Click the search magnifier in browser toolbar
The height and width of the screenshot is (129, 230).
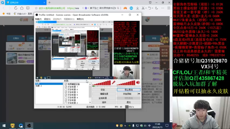[x=118, y=8]
